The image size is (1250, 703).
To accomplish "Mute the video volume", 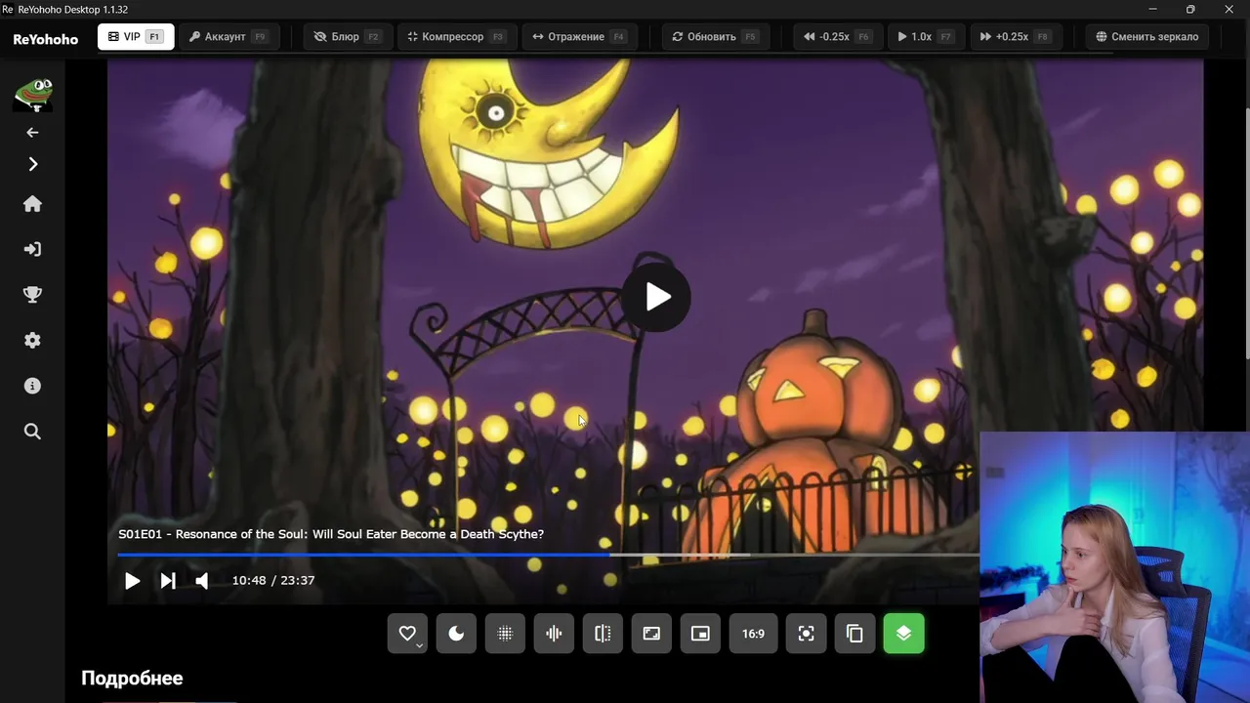I will (201, 581).
